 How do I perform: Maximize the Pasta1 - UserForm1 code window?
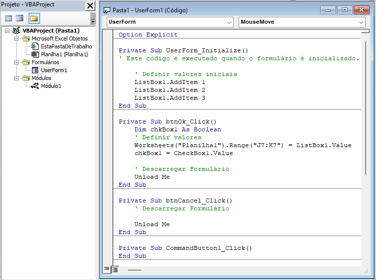coord(344,10)
